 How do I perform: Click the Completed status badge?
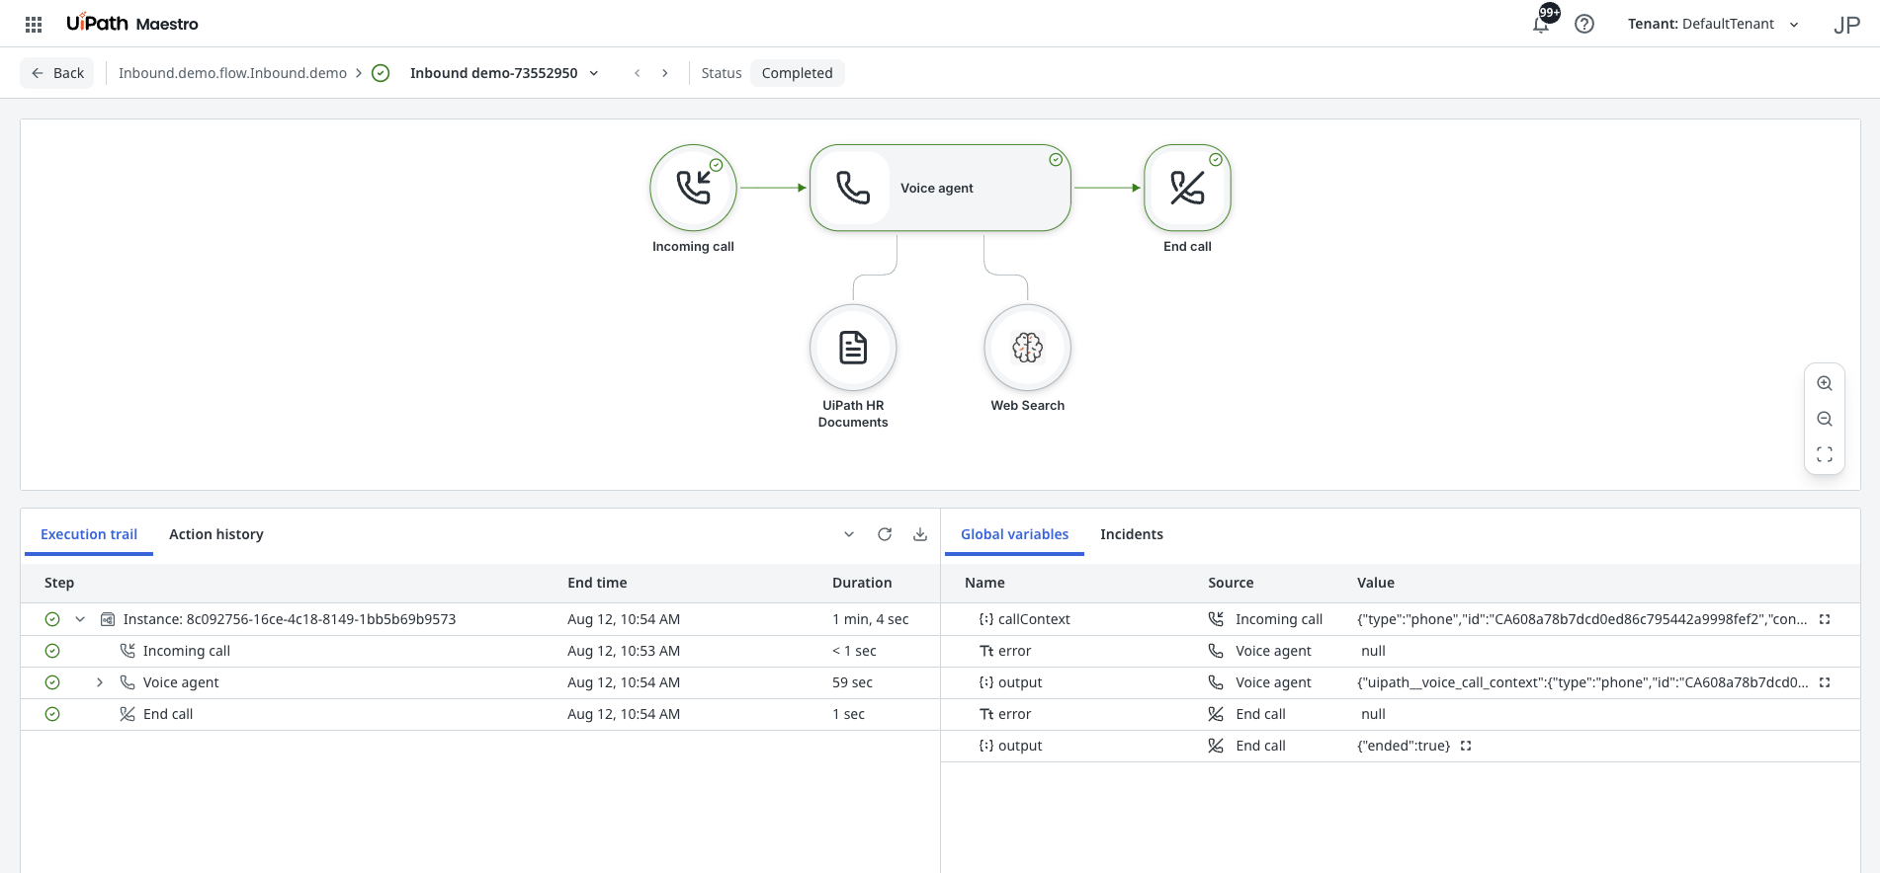798,73
